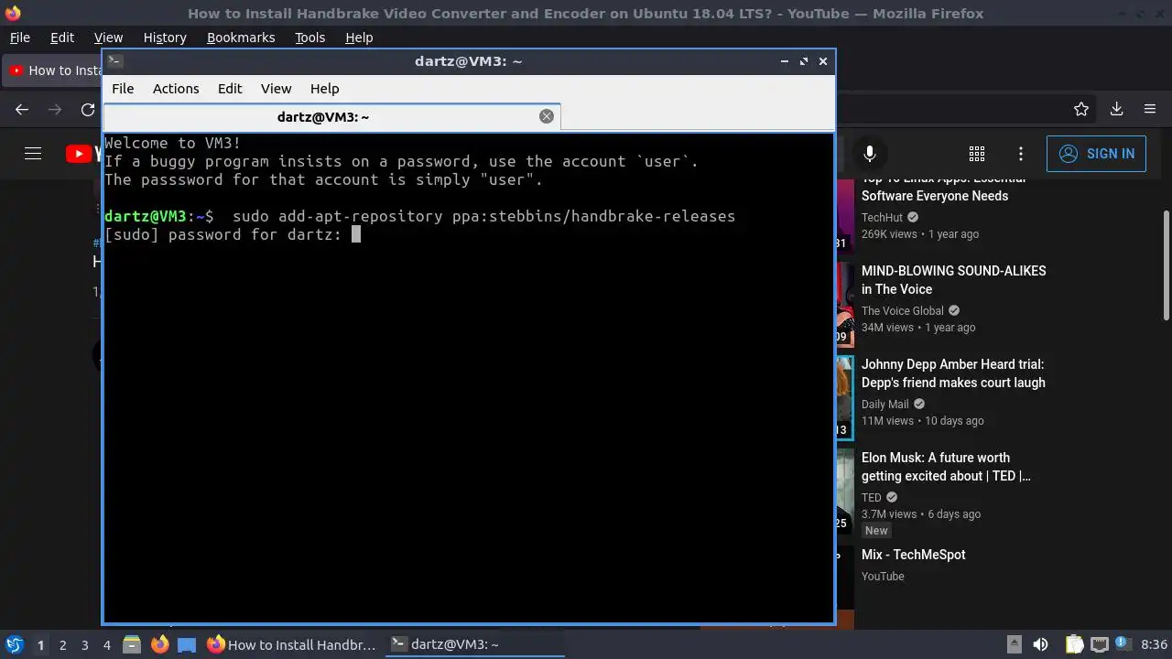Open Firefox View menu
Image resolution: width=1172 pixels, height=659 pixels.
click(x=108, y=38)
